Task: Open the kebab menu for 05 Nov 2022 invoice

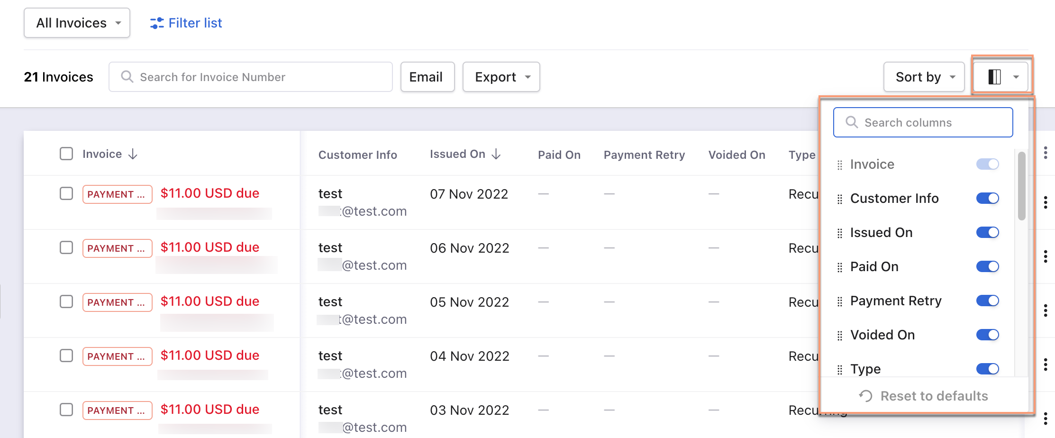Action: (x=1045, y=310)
